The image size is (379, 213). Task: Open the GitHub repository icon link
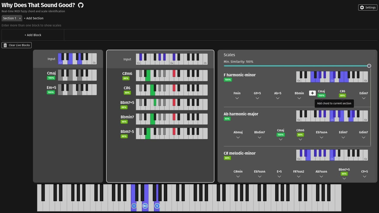[x=81, y=5]
